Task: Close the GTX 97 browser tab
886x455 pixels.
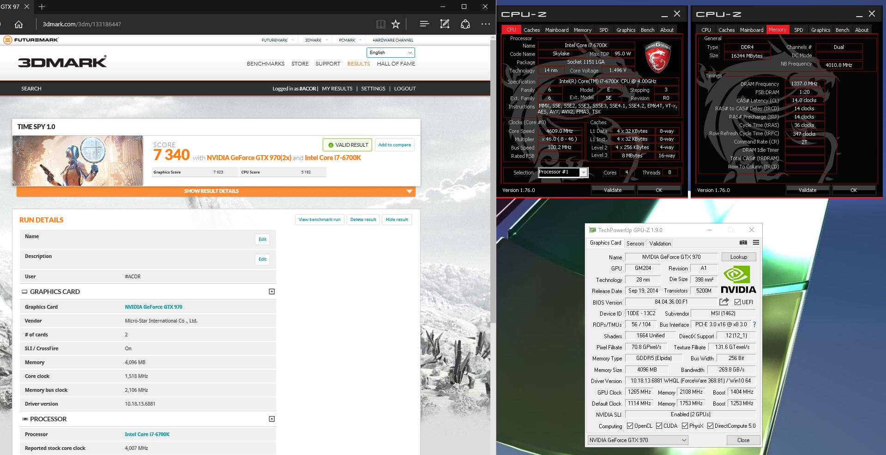Action: [26, 6]
